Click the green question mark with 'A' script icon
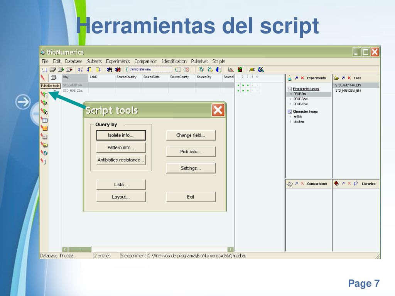This screenshot has height=296, width=395. click(44, 103)
